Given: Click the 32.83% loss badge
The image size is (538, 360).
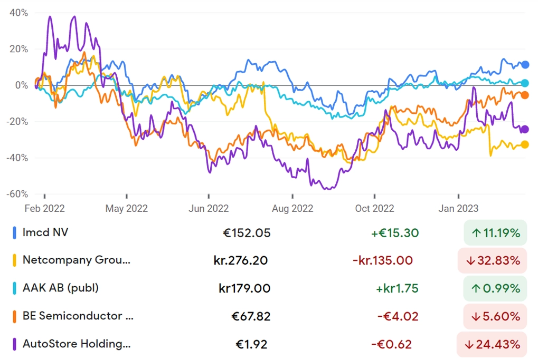Looking at the screenshot, I should [493, 260].
